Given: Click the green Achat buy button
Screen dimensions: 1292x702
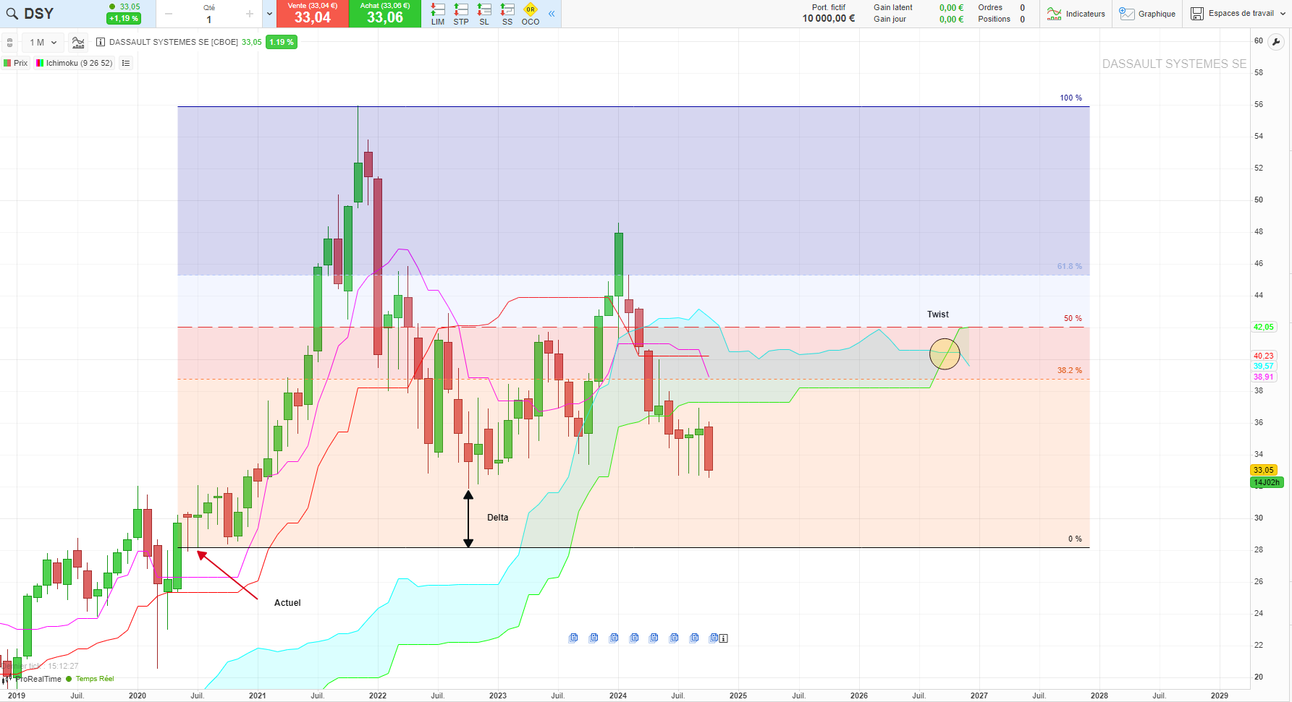Looking at the screenshot, I should pos(385,14).
